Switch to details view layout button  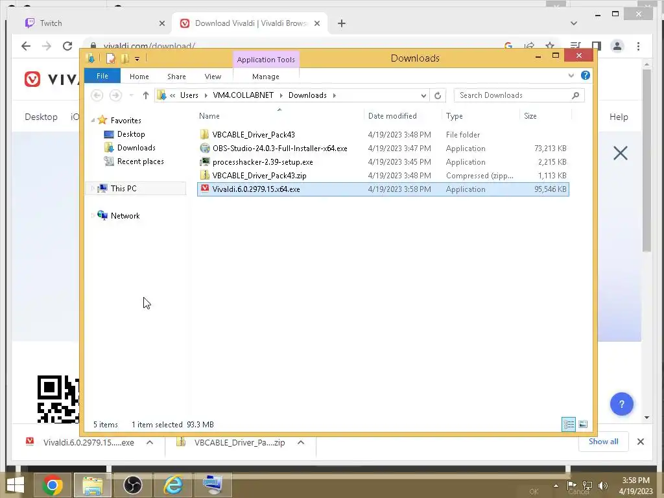tap(568, 424)
